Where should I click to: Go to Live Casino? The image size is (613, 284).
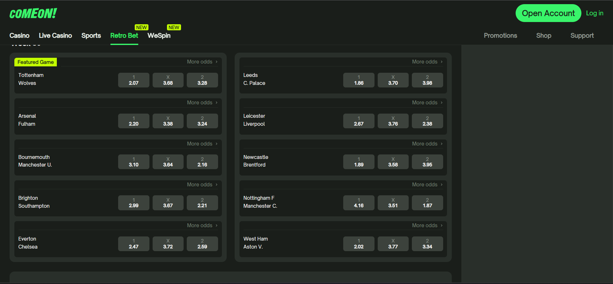click(55, 35)
